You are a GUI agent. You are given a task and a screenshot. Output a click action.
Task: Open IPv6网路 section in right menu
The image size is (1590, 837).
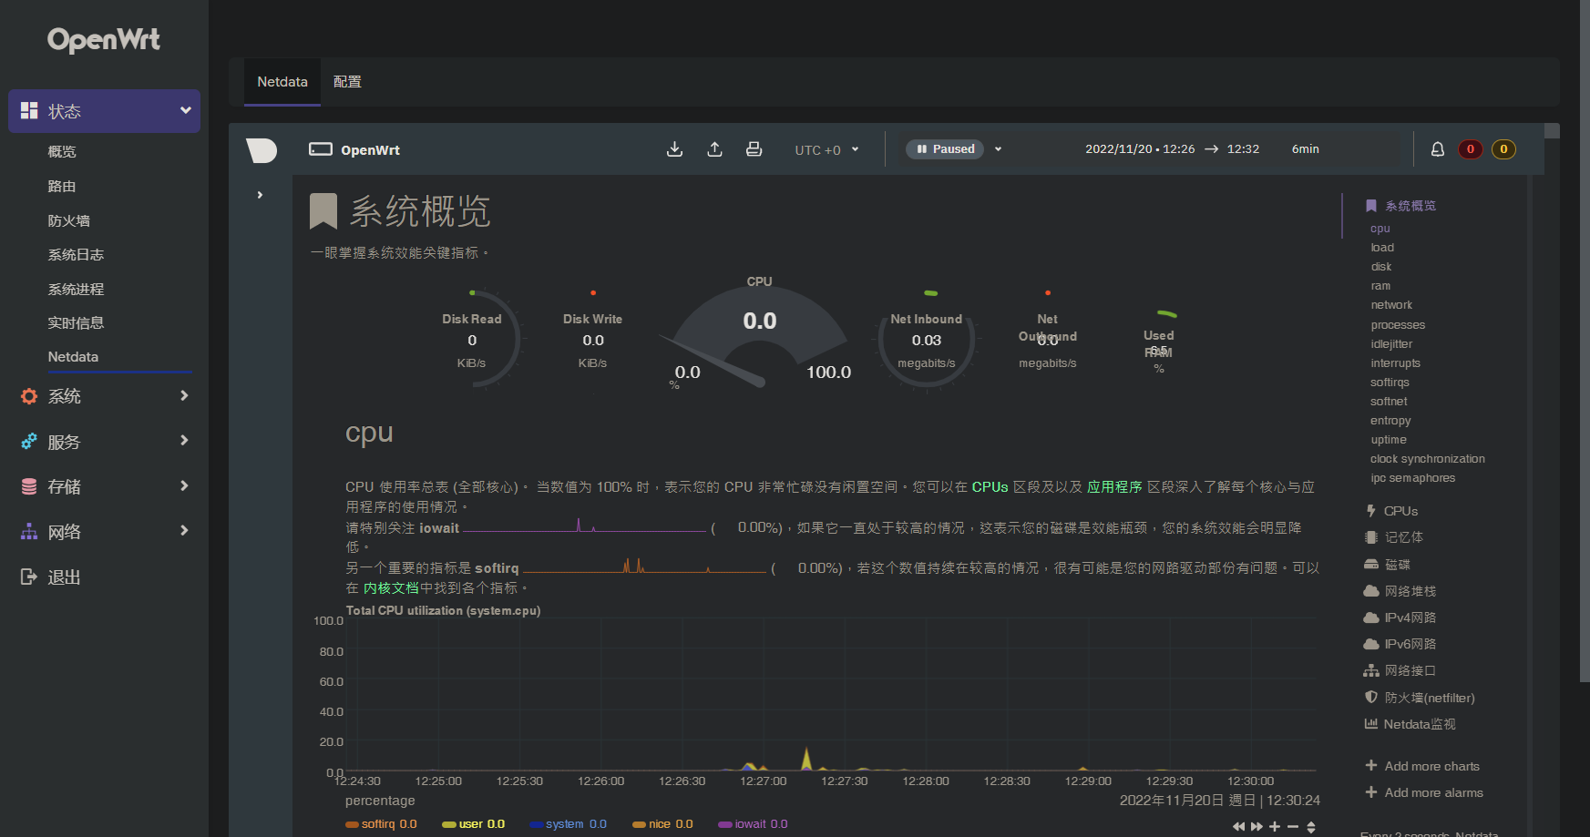1400,644
